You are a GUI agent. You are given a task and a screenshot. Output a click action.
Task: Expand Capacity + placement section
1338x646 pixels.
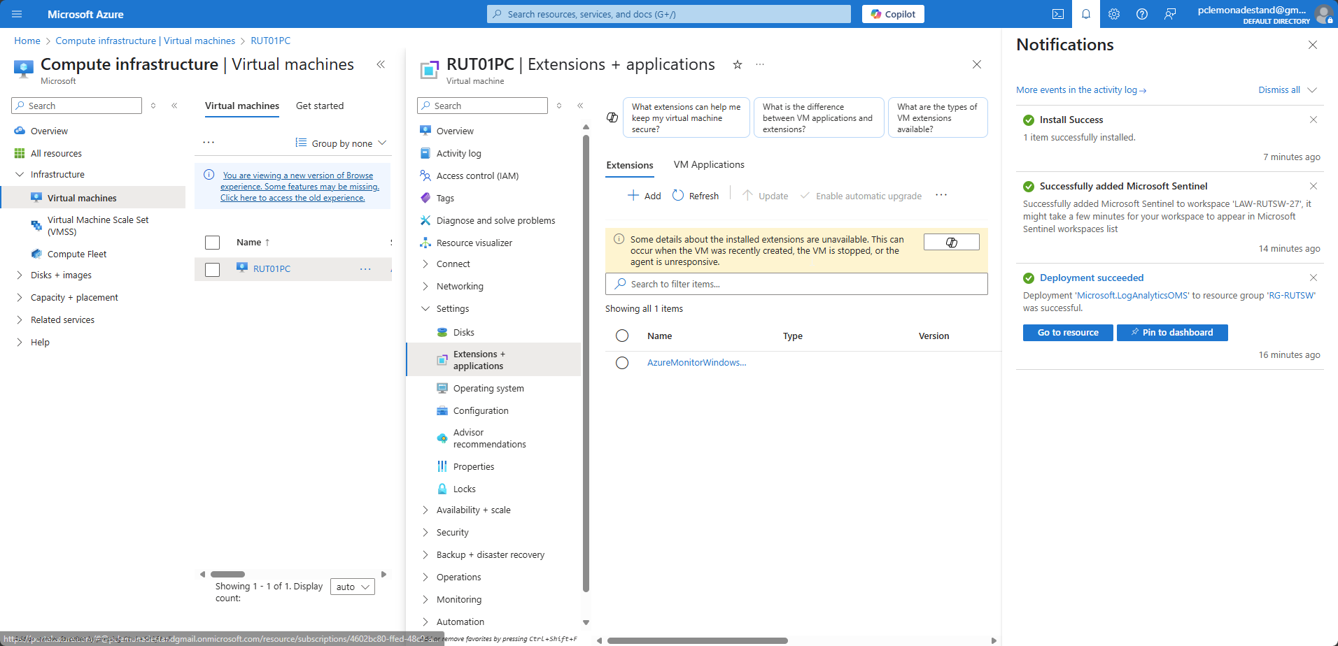pos(20,297)
